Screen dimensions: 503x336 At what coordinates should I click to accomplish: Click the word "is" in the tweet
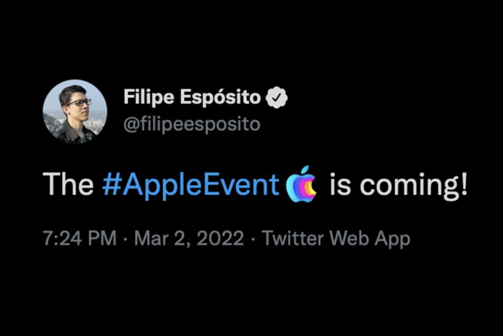point(339,184)
